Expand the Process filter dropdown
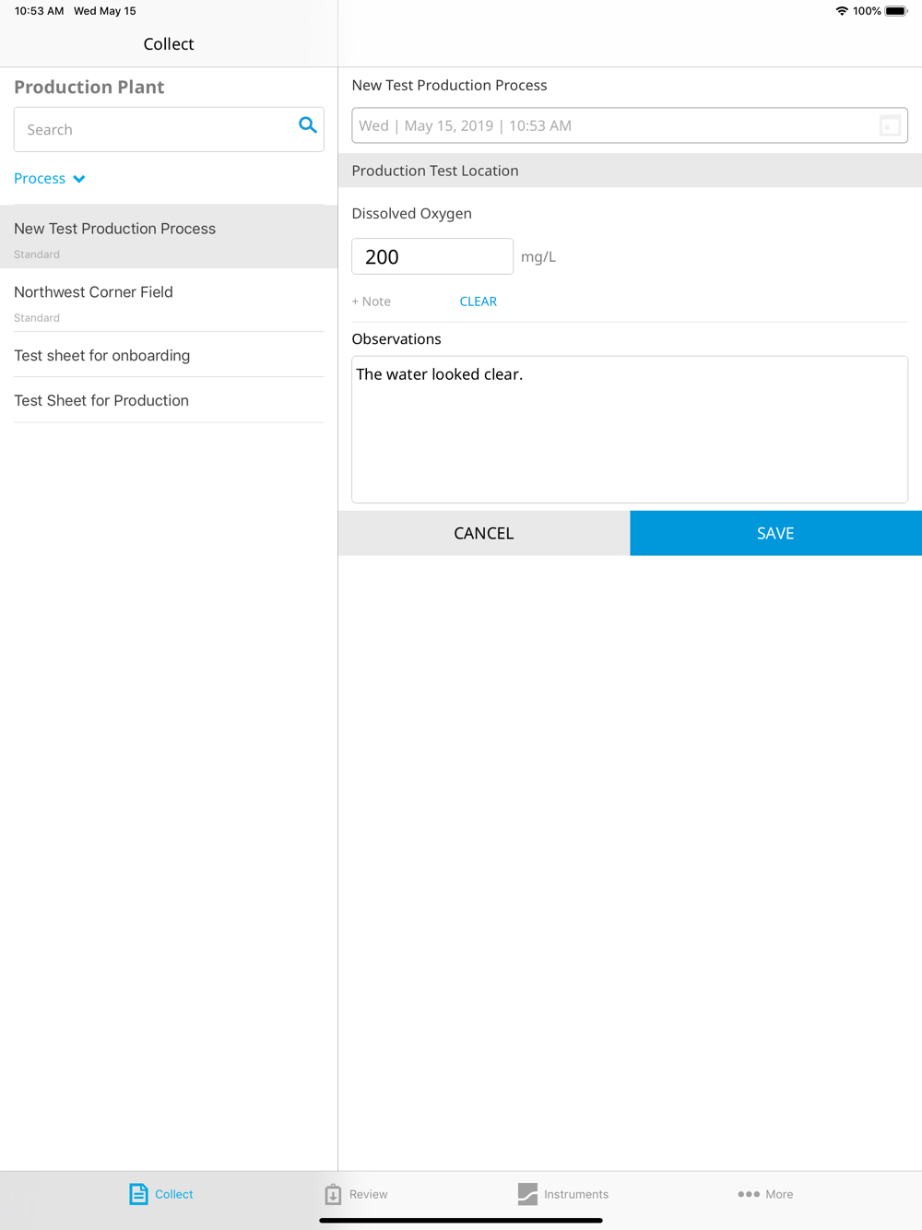922x1230 pixels. click(50, 178)
